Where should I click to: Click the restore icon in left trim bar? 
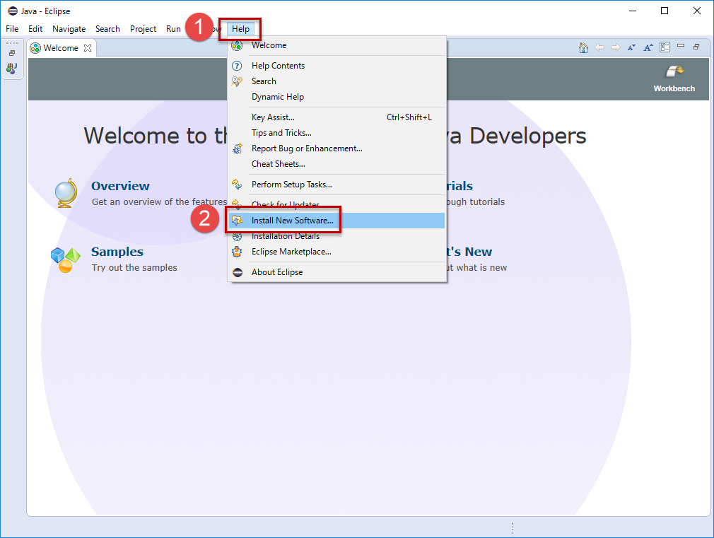12,53
